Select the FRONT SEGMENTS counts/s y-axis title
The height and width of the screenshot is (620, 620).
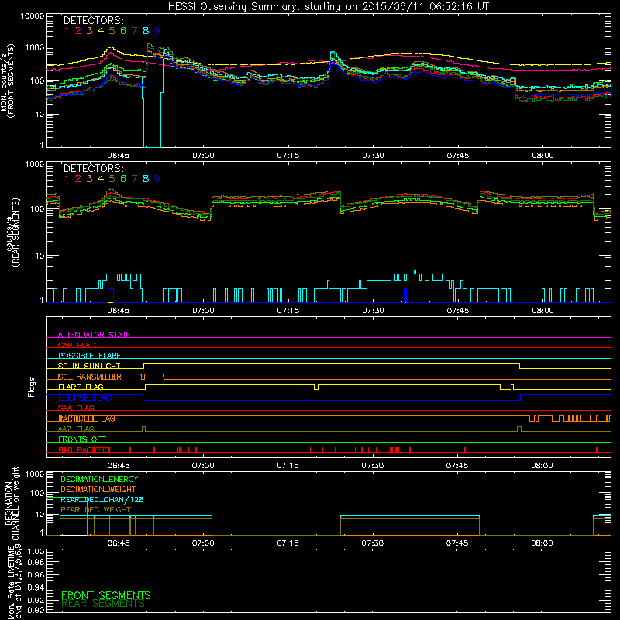click(8, 81)
